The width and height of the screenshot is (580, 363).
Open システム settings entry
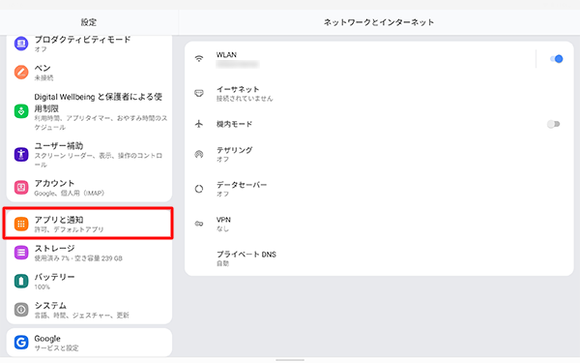pos(89,310)
